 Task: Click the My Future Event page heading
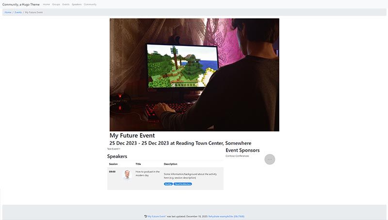pos(132,136)
